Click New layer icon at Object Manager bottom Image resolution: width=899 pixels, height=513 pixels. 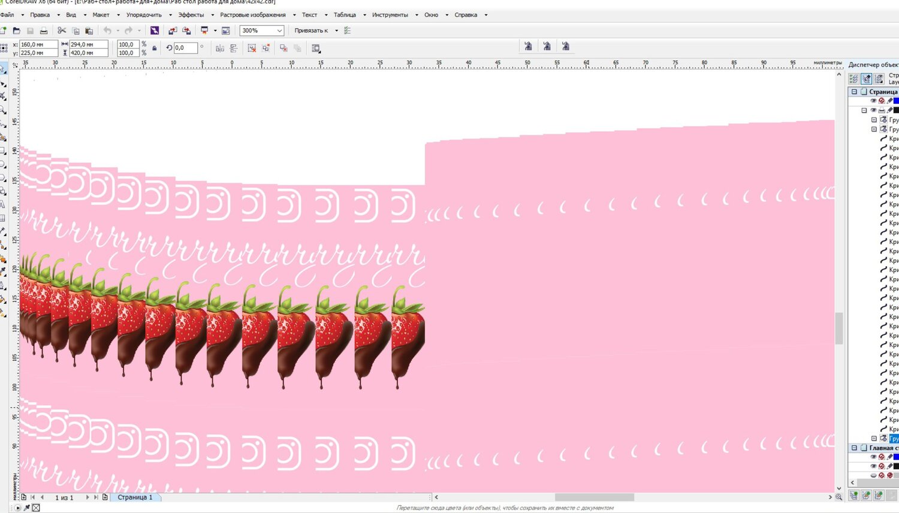point(854,496)
